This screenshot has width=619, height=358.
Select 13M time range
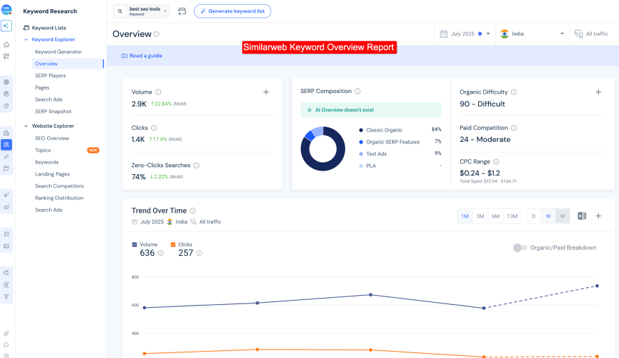tap(513, 216)
